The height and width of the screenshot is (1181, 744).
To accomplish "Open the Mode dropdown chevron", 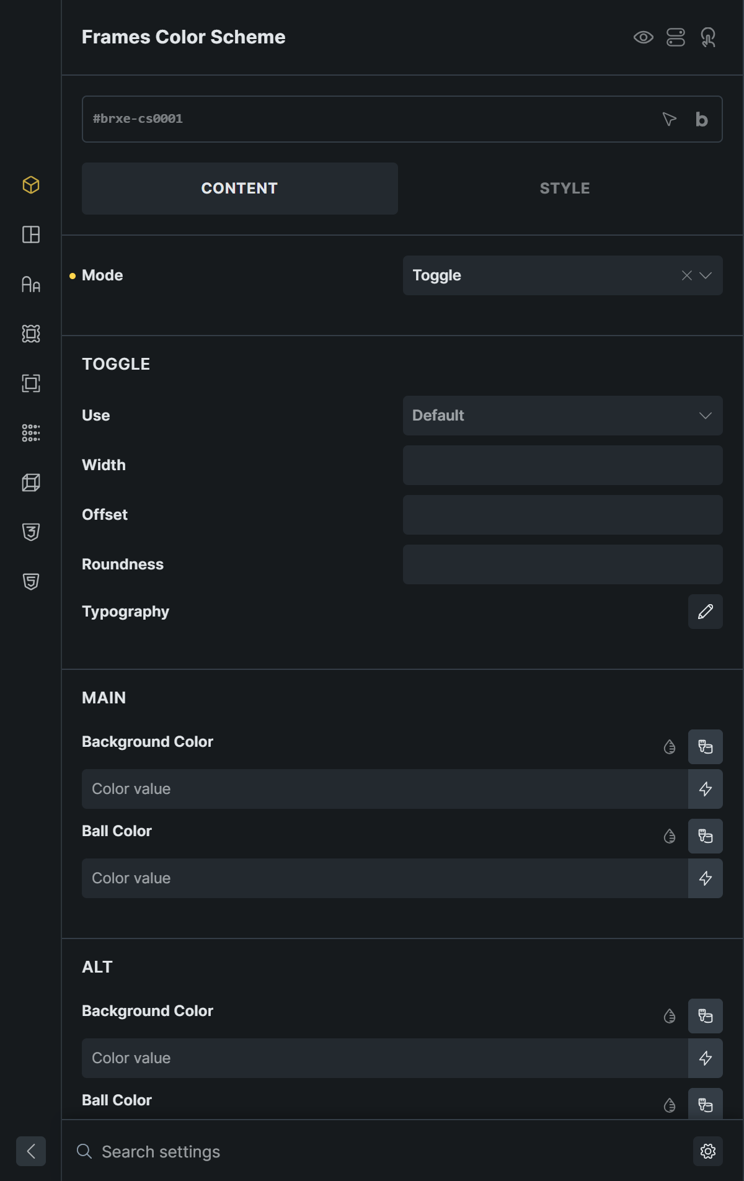I will [706, 275].
